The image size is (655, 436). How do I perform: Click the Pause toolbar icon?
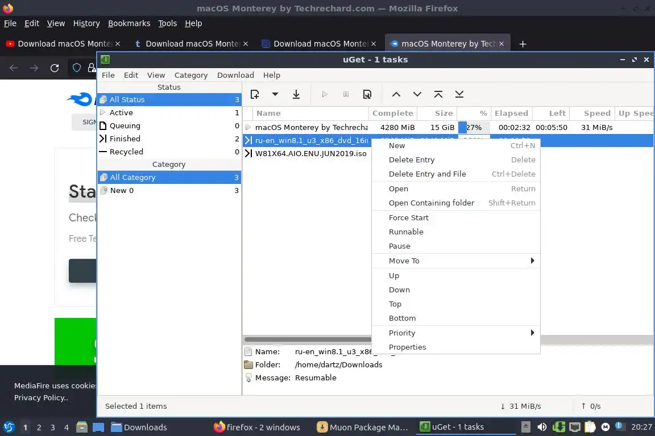pos(346,94)
